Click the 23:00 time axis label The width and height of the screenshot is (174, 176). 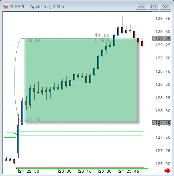pyautogui.click(x=65, y=171)
